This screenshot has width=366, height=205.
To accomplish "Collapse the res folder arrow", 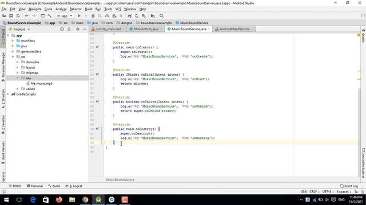I will pyautogui.click(x=13, y=57).
